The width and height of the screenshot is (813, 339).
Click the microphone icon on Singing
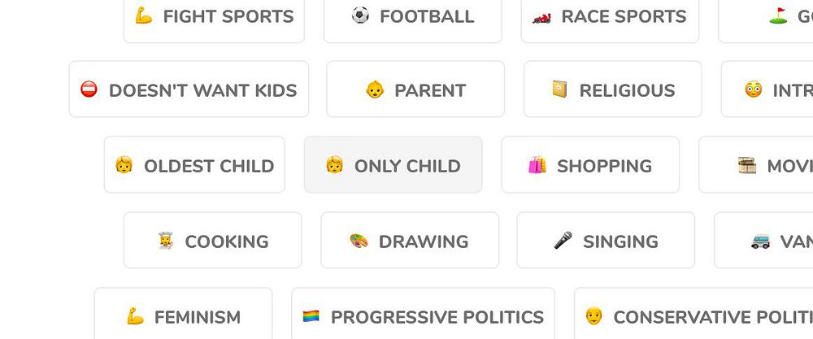[563, 241]
